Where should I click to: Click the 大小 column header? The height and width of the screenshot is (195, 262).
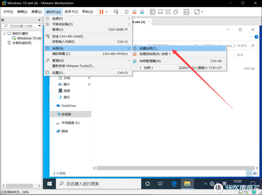240,55
